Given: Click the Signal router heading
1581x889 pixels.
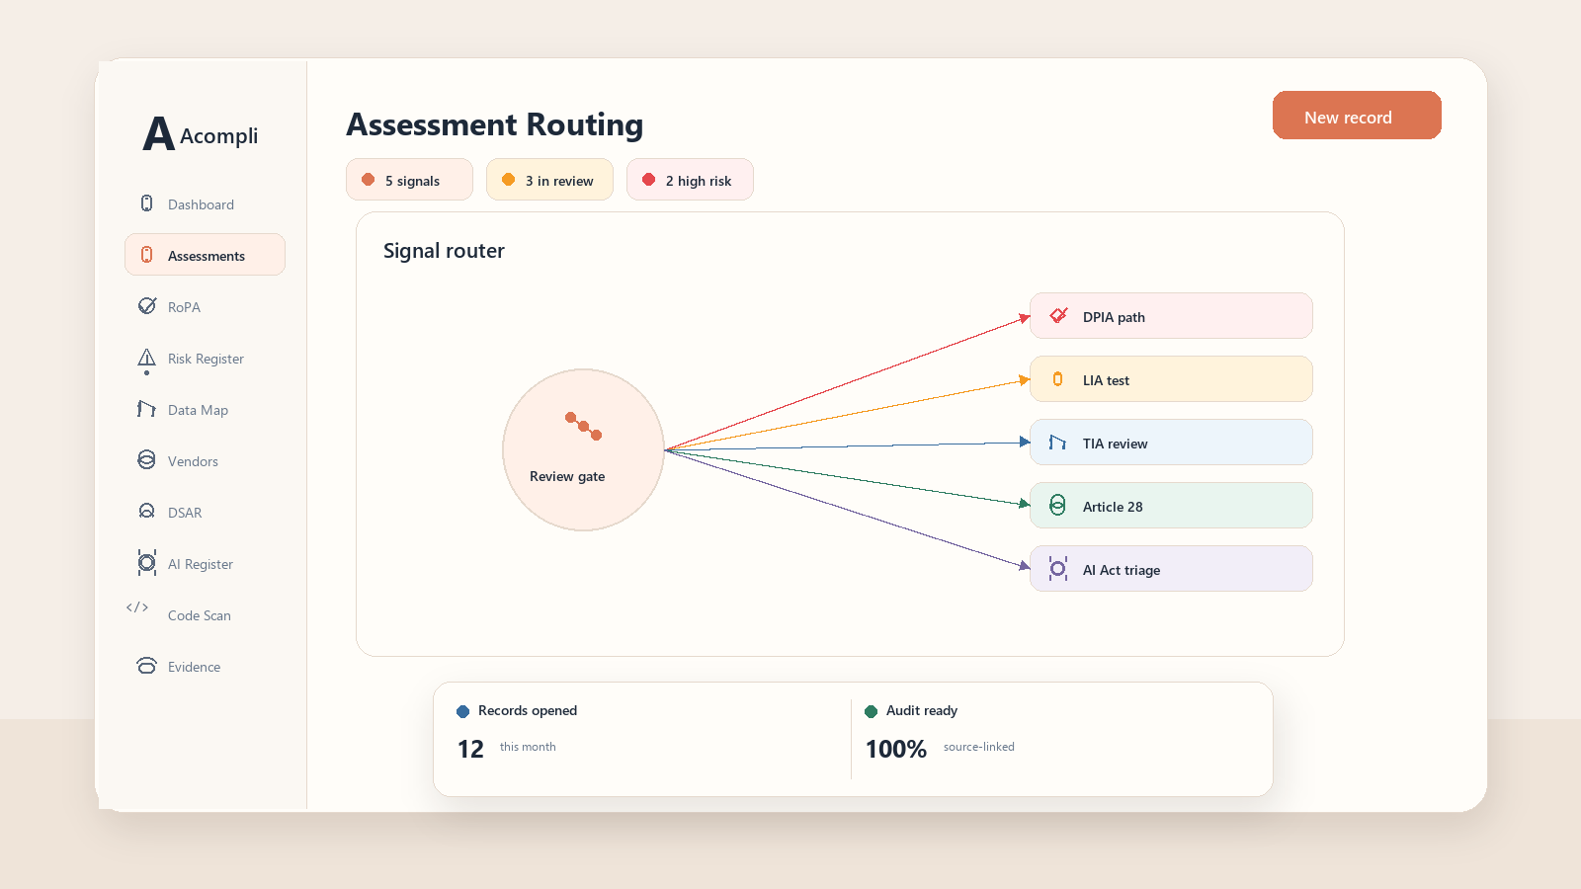Looking at the screenshot, I should pos(444,251).
